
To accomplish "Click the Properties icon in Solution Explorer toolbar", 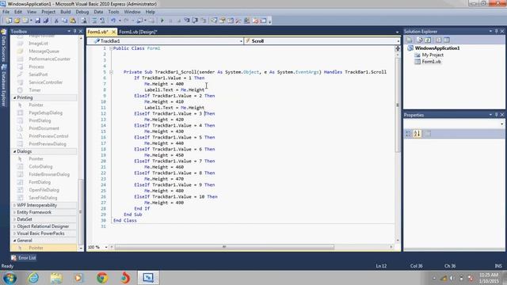I will [x=410, y=40].
